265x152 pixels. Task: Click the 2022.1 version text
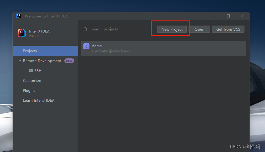click(34, 36)
